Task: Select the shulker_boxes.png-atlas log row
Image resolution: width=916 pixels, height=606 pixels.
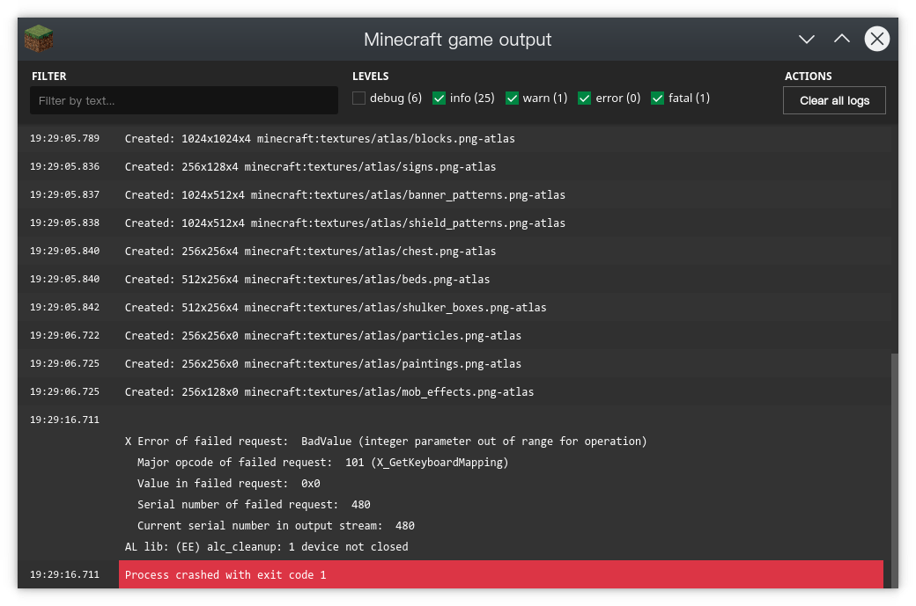Action: [x=336, y=308]
